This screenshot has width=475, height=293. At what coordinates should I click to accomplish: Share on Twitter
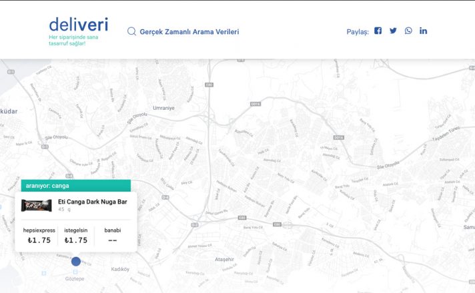393,31
